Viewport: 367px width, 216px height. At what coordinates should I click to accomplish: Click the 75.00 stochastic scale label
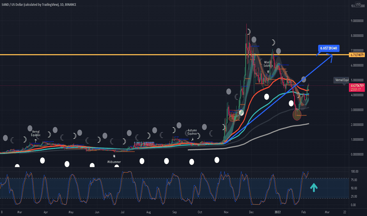click(354, 180)
